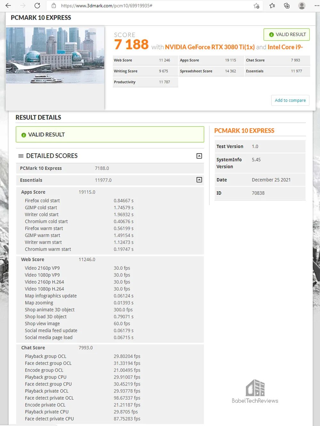Click the PCMARK 10 EXPRESS sidebar heading
Image resolution: width=320 pixels, height=426 pixels.
click(244, 131)
